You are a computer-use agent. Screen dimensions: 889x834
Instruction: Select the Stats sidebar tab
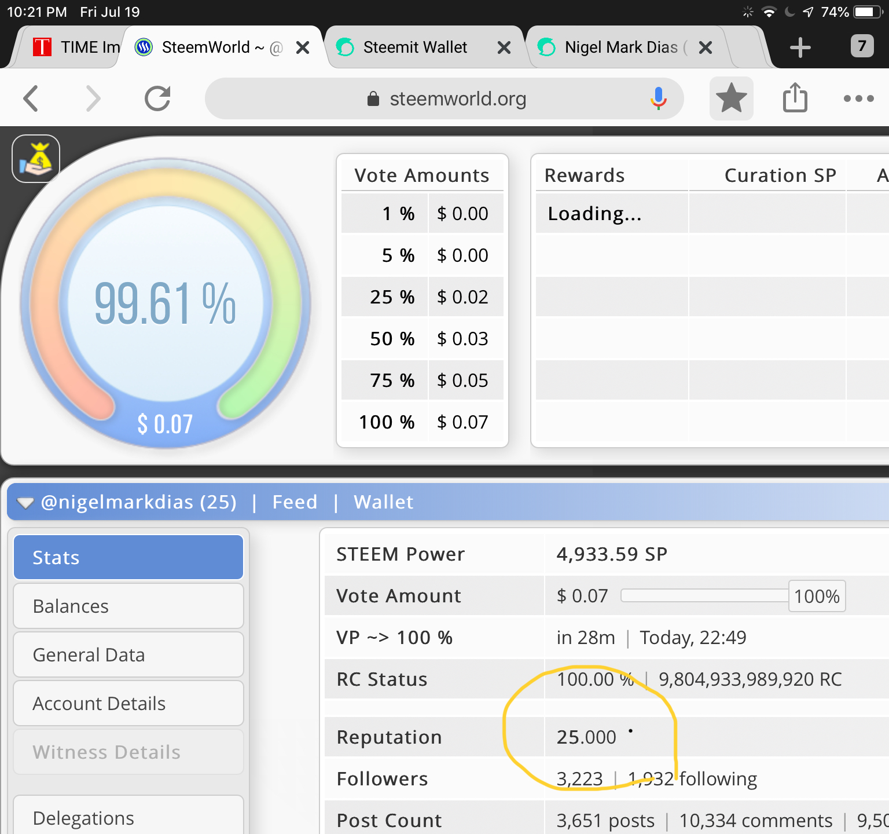(x=128, y=557)
